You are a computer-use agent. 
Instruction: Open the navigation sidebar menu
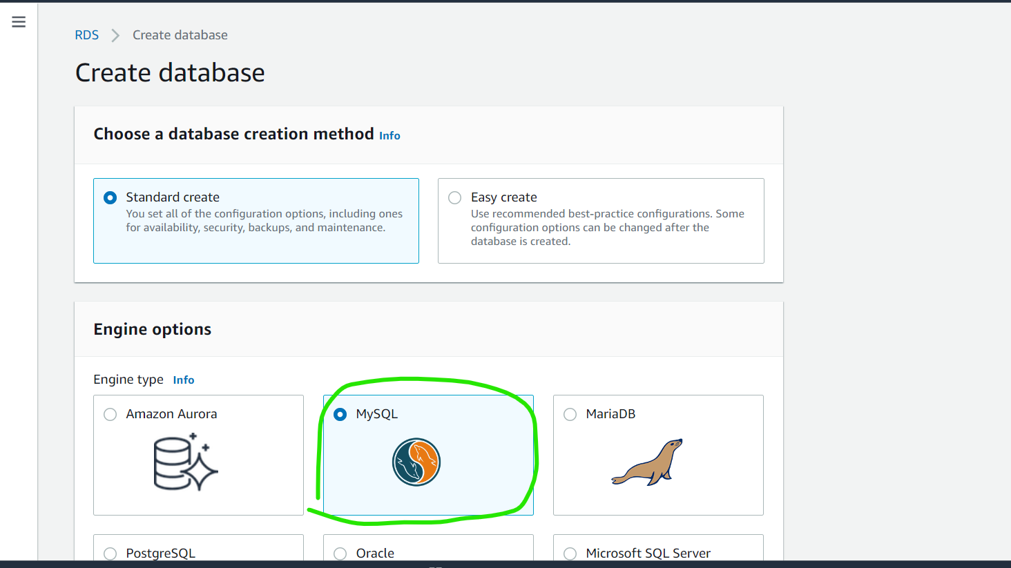click(18, 21)
